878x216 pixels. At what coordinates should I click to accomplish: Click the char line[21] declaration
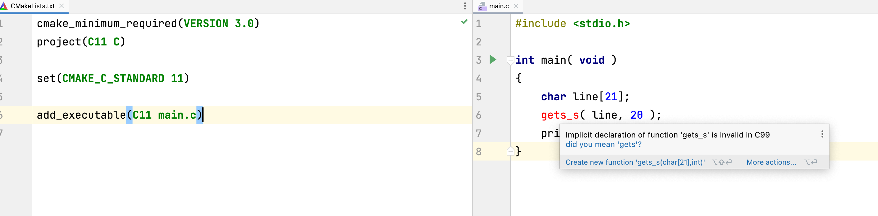585,96
